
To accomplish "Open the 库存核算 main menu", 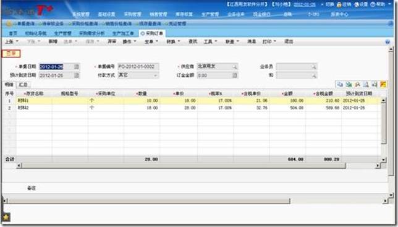I will (184, 14).
